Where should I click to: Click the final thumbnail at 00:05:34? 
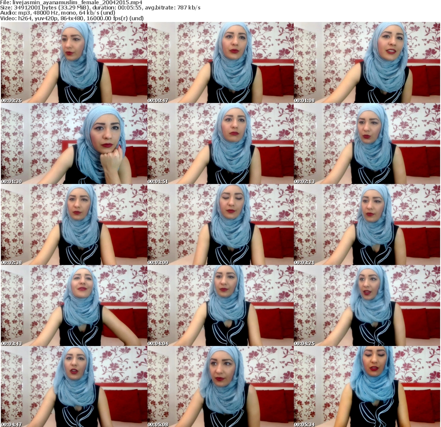[367, 386]
